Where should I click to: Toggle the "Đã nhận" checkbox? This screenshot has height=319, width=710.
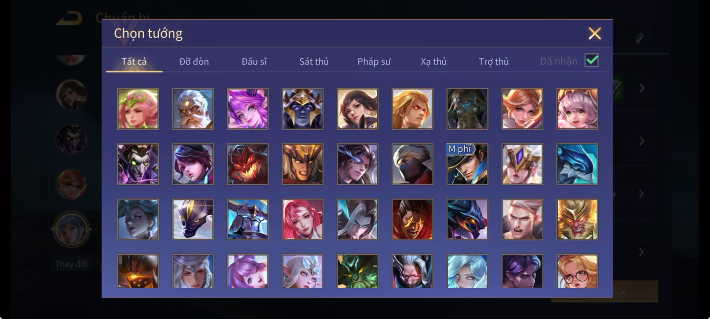tap(591, 61)
